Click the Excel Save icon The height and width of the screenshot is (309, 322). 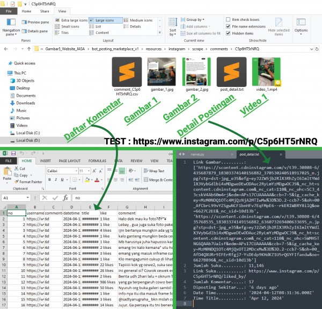coord(13,153)
